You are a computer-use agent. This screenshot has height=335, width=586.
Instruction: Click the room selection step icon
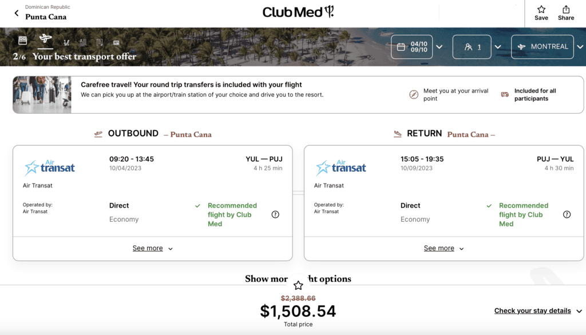click(x=22, y=40)
